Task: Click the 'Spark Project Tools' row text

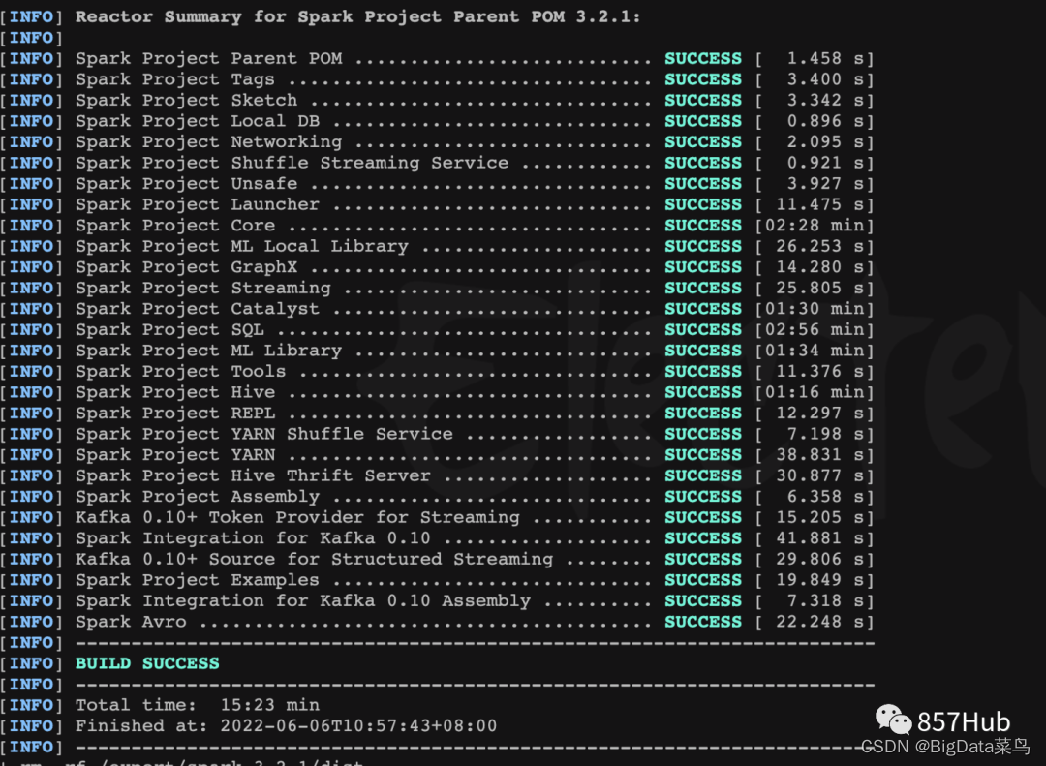Action: pyautogui.click(x=181, y=371)
